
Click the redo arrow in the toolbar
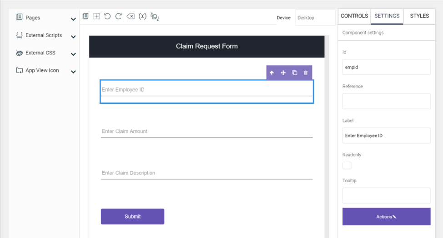(x=118, y=16)
